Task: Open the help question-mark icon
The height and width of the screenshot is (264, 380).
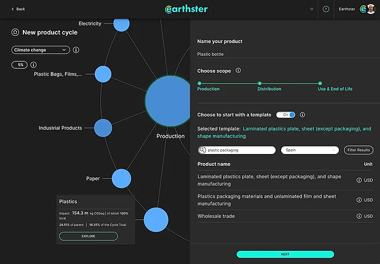Action: (326, 9)
